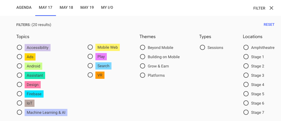Choose the Grow & Earn theme
Screen dimensions: 281x121
coord(143,66)
